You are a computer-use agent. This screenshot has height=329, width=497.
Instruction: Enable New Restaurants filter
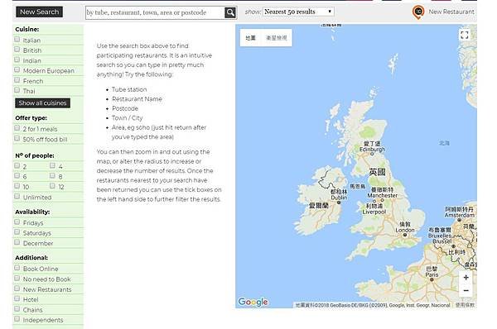point(17,288)
